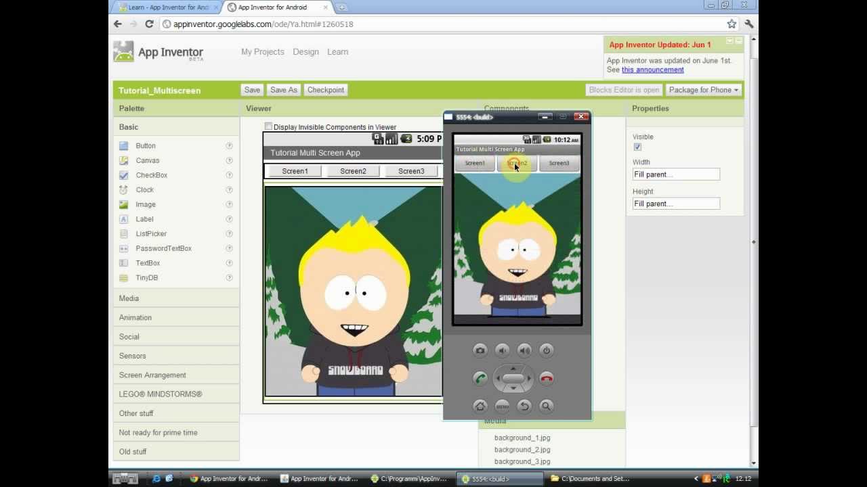Collapse the Old stuff palette section

point(176,451)
